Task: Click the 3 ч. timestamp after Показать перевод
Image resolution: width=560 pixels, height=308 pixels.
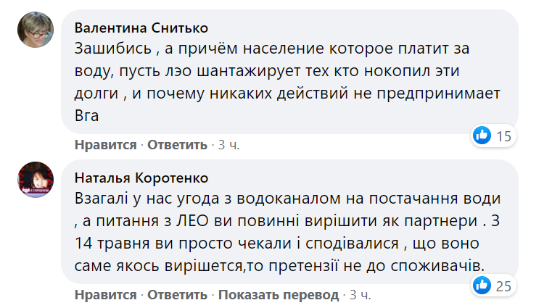Action: (361, 295)
